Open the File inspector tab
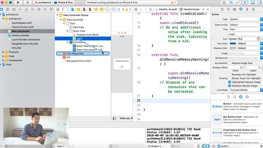The width and height of the screenshot is (263, 148). pos(222,9)
